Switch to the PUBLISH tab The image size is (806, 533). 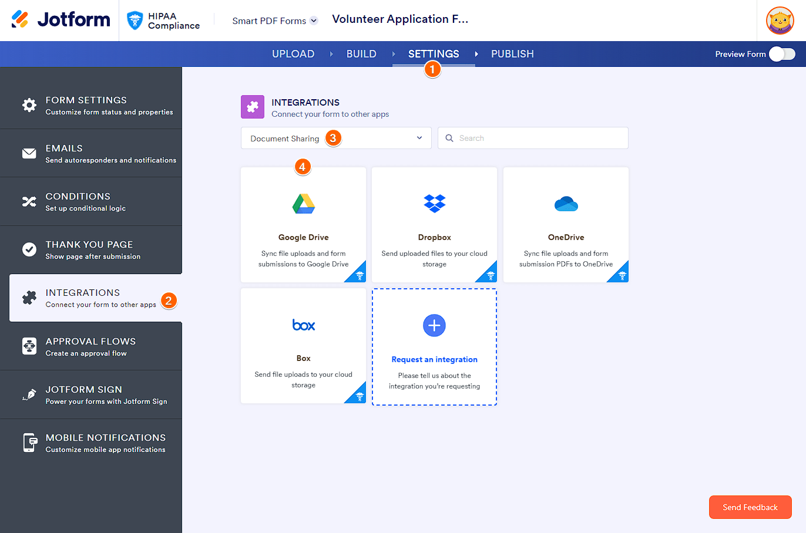pos(512,54)
